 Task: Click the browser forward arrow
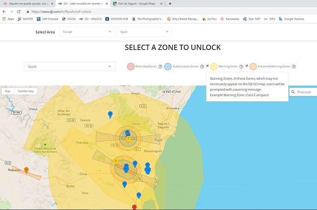[x=11, y=12]
